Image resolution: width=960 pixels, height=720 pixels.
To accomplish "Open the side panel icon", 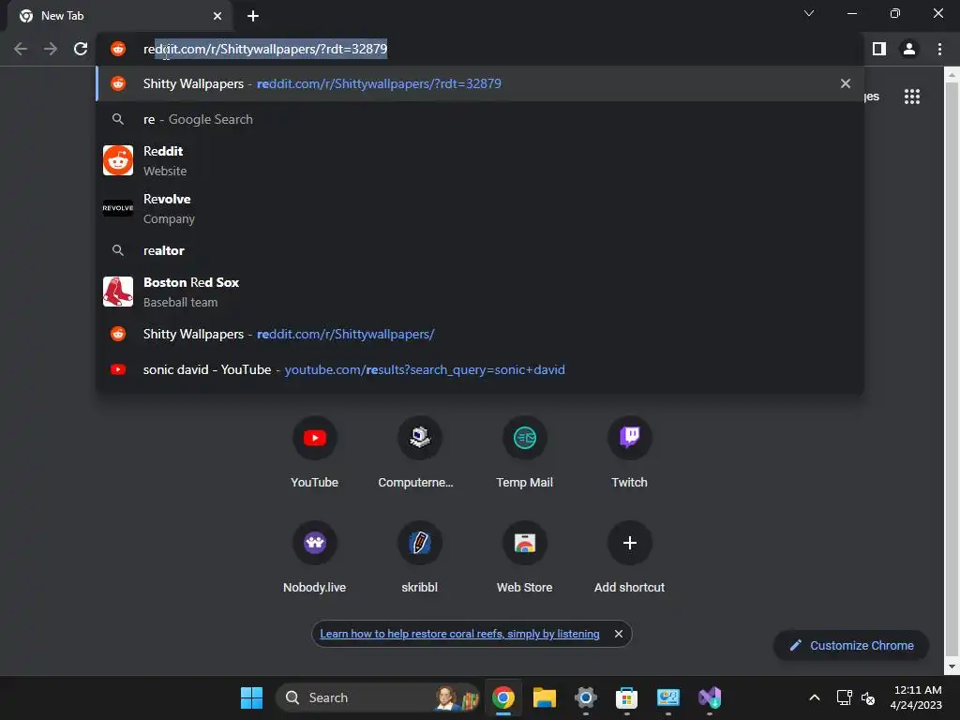I will pos(879,49).
